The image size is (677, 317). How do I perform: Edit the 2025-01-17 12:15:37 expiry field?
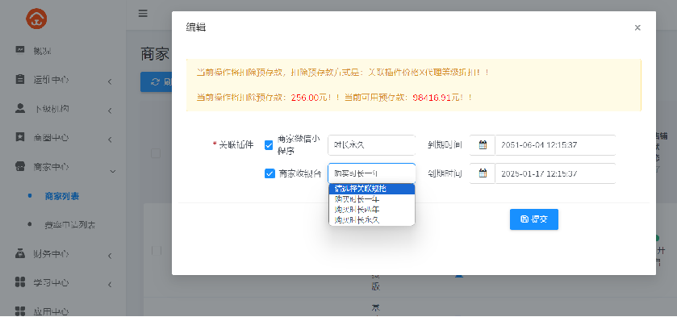pyautogui.click(x=555, y=173)
